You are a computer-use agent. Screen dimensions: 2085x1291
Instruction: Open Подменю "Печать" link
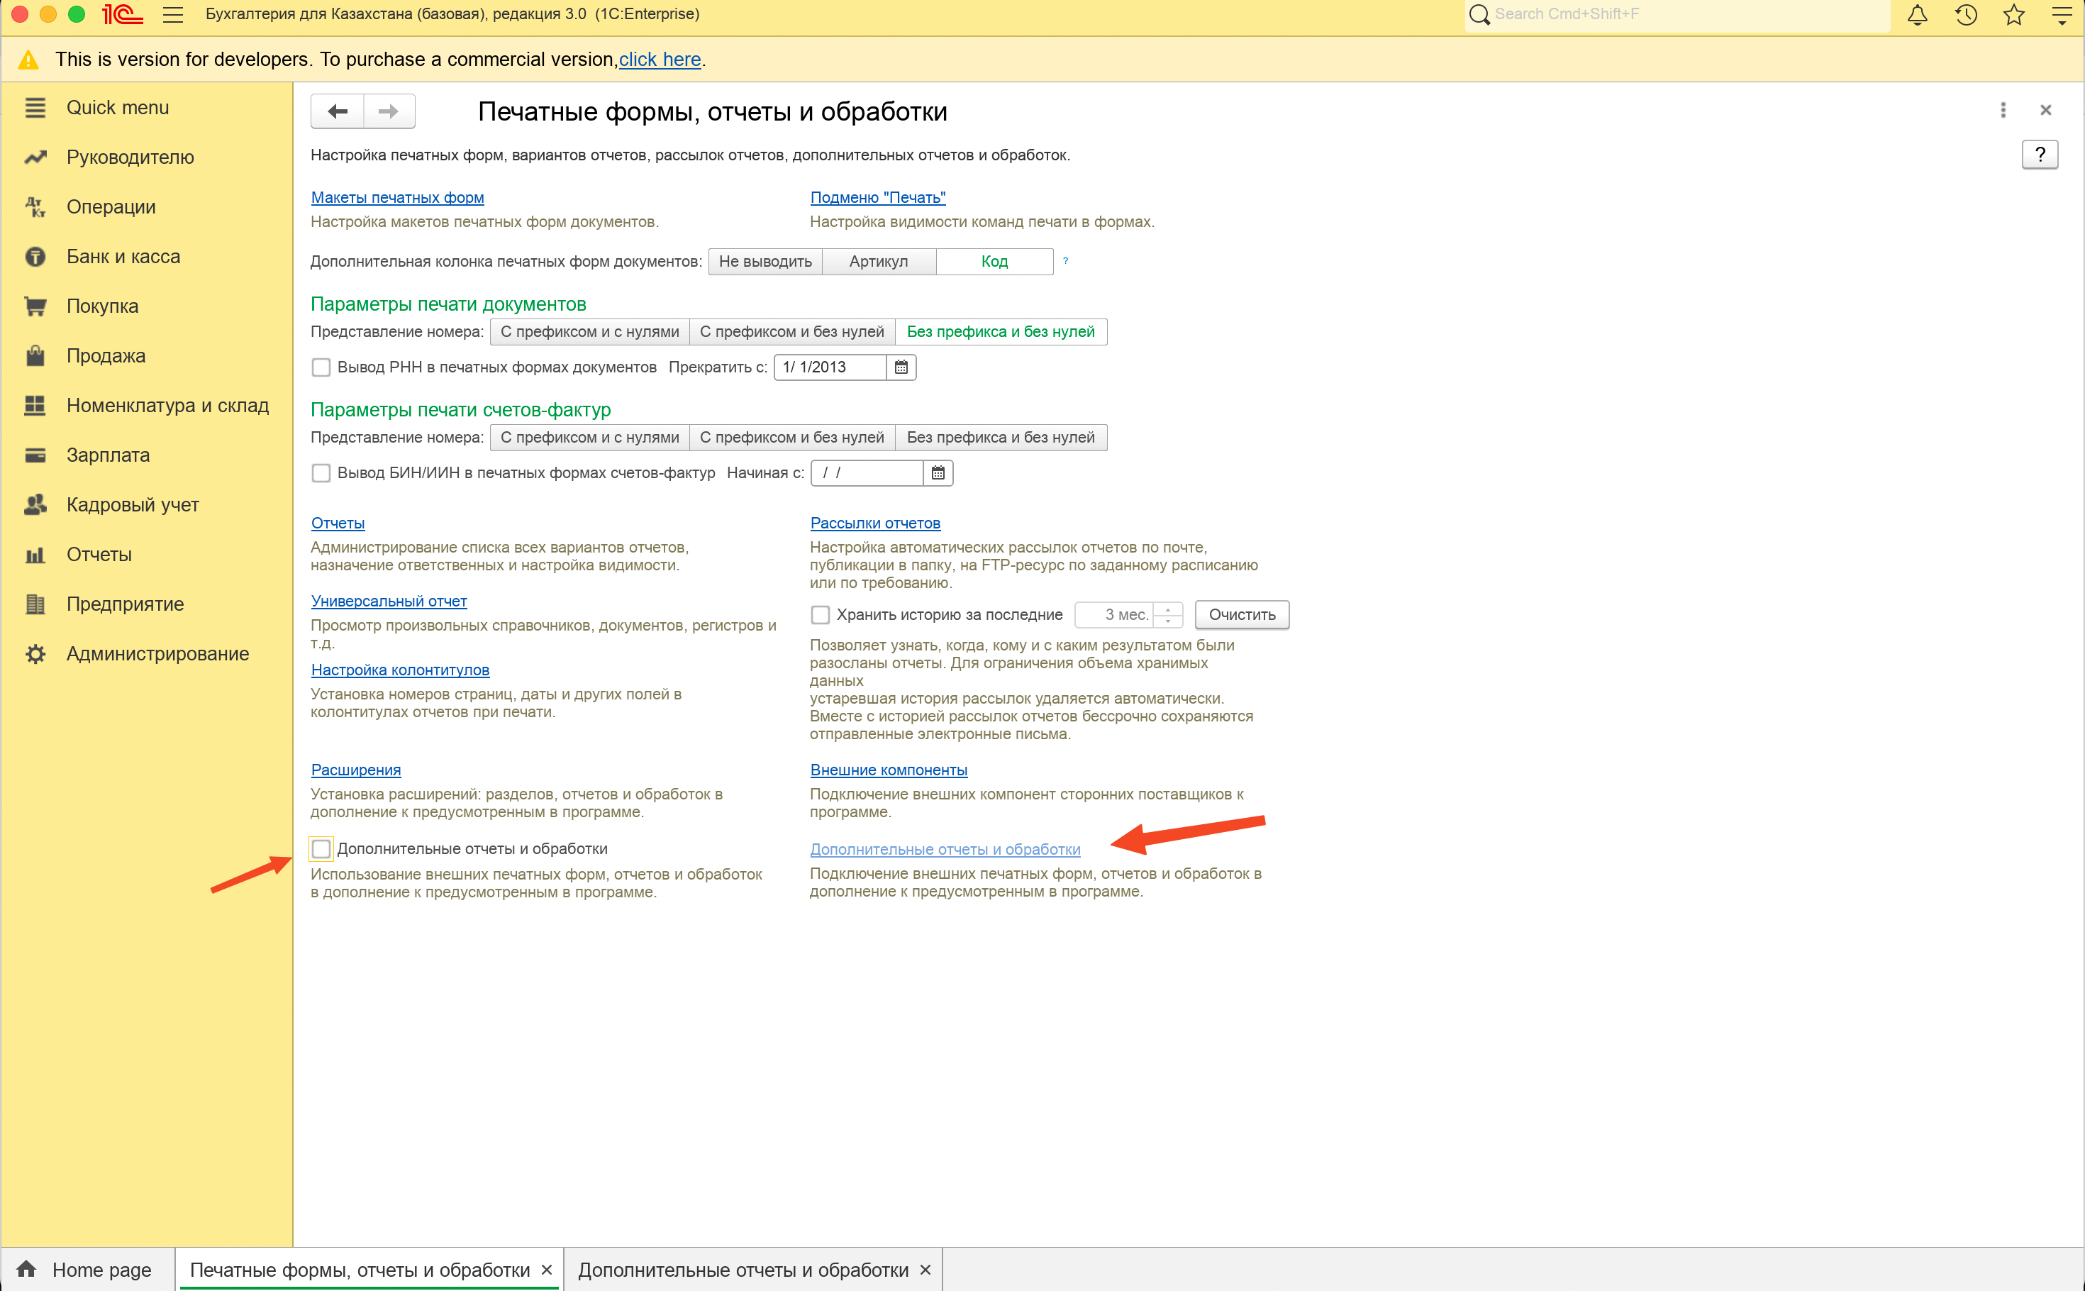pos(878,197)
